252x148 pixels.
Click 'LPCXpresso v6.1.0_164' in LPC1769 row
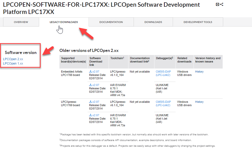click(118, 104)
